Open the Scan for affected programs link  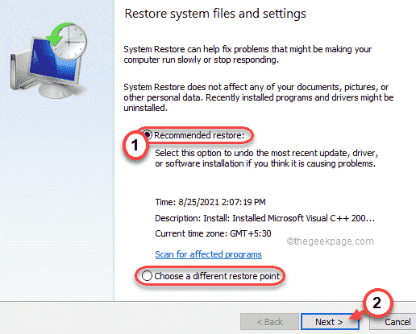point(208,254)
